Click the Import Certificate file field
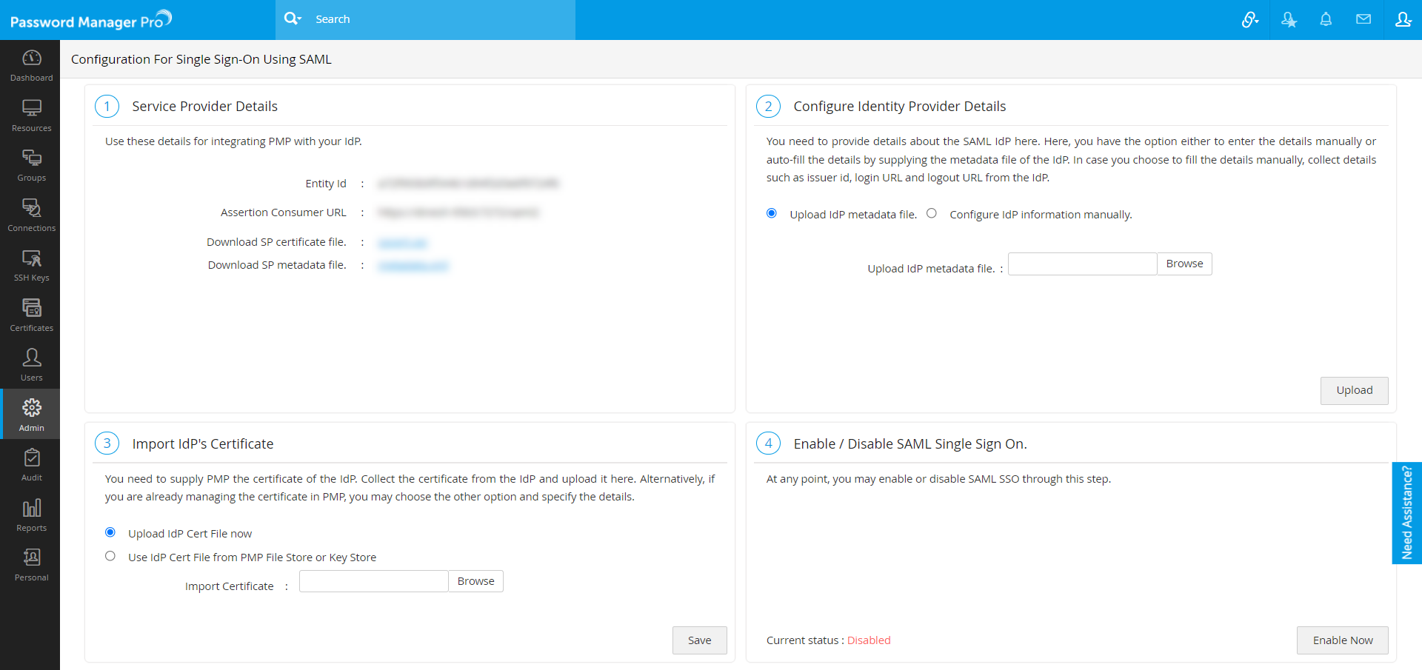Viewport: 1422px width, 670px height. click(x=373, y=581)
